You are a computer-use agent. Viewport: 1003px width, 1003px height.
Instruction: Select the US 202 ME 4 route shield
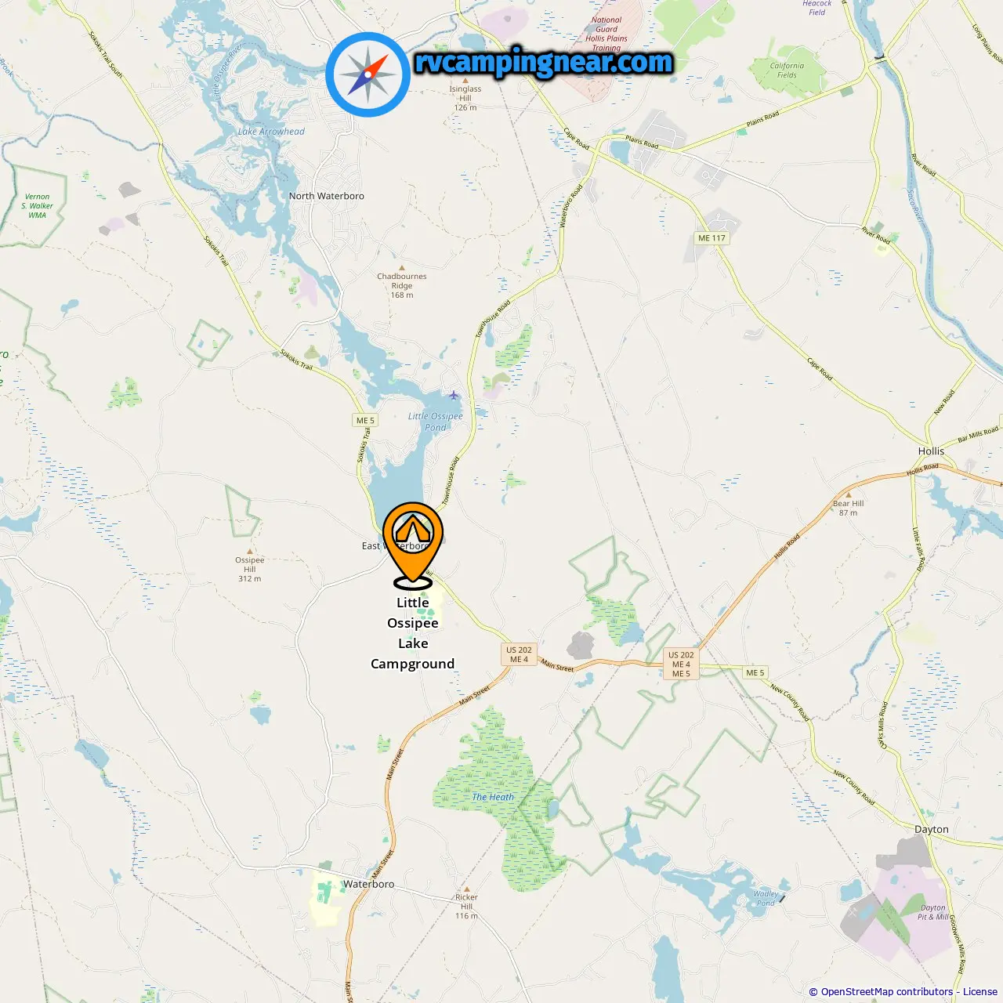tap(519, 654)
